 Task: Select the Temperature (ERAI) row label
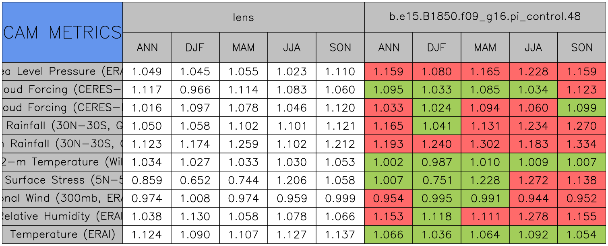click(x=62, y=234)
